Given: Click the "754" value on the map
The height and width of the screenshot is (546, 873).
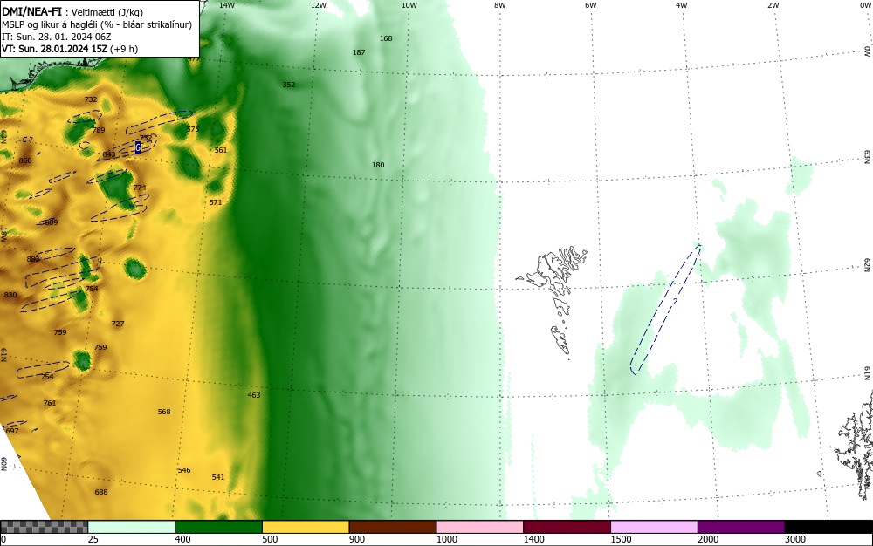Looking at the screenshot, I should tap(47, 377).
